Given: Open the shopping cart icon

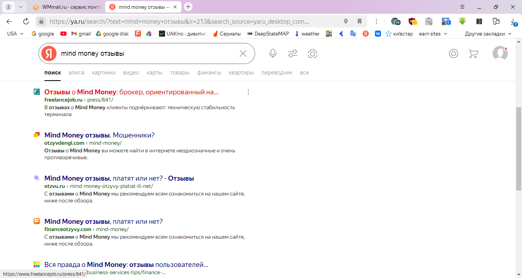Looking at the screenshot, I should point(473,53).
